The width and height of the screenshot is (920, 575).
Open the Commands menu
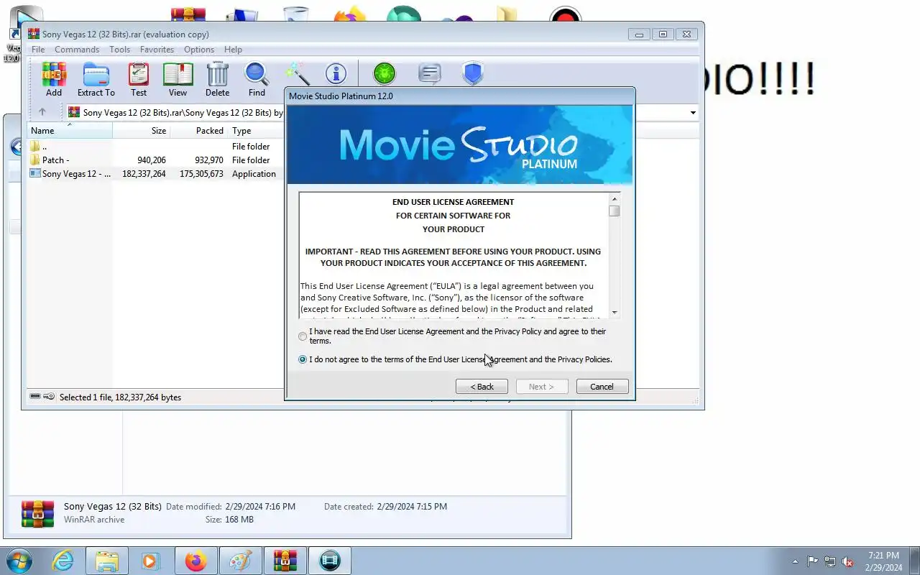click(x=77, y=50)
